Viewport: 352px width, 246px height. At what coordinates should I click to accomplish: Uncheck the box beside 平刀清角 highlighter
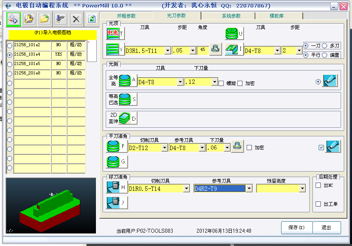[x=321, y=148]
